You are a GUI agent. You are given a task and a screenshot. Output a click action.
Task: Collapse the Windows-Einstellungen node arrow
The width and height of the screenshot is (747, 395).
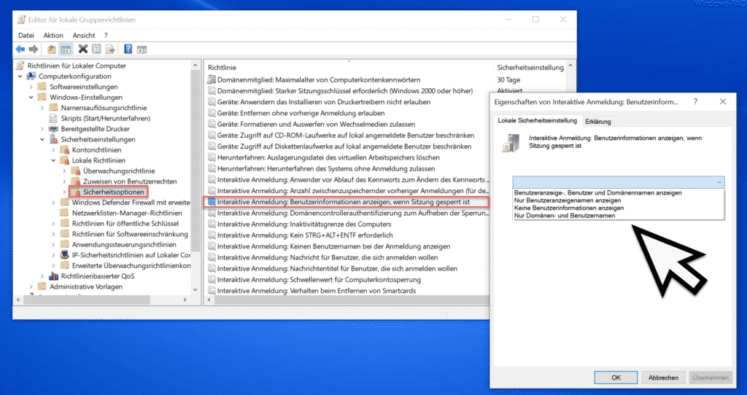point(31,97)
